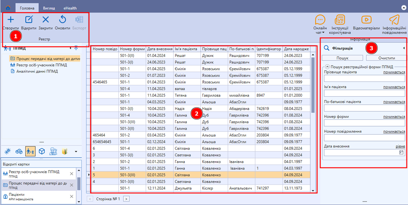This screenshot has height=205, width=408.
Task: Collapse the Фільтрація panel arrow
Action: click(404, 48)
